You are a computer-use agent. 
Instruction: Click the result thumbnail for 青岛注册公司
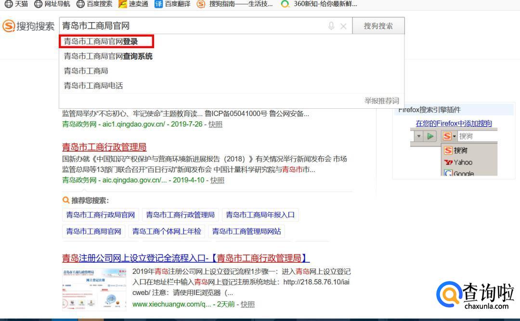pos(94,289)
